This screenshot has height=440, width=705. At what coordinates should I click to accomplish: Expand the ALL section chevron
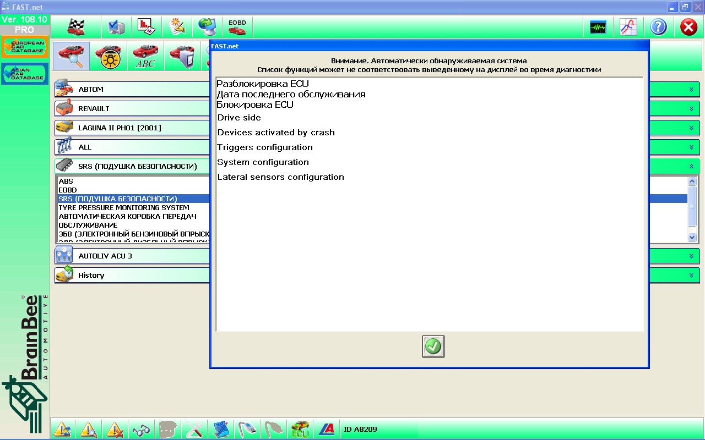tap(691, 147)
